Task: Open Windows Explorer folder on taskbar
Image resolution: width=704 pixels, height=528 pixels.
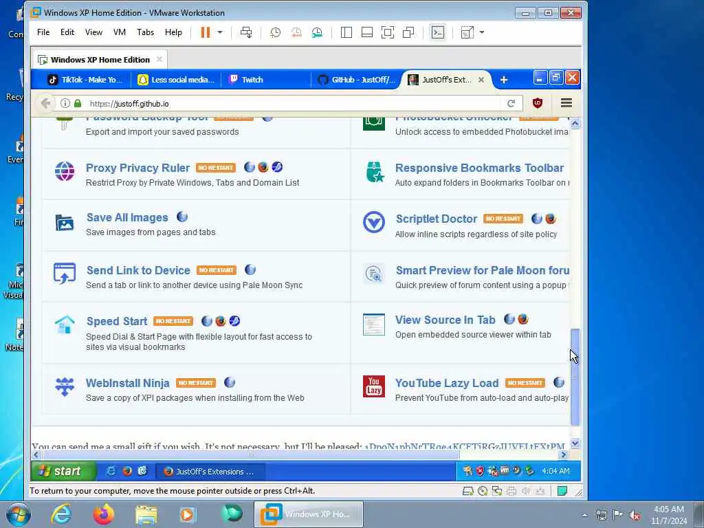Action: [146, 514]
